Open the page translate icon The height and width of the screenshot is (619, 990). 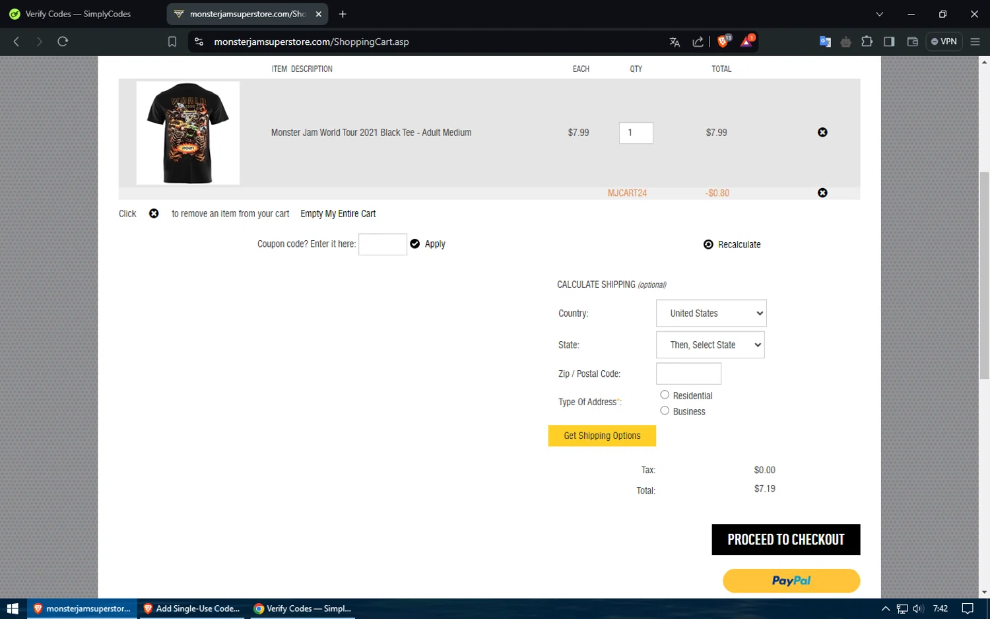coord(675,42)
